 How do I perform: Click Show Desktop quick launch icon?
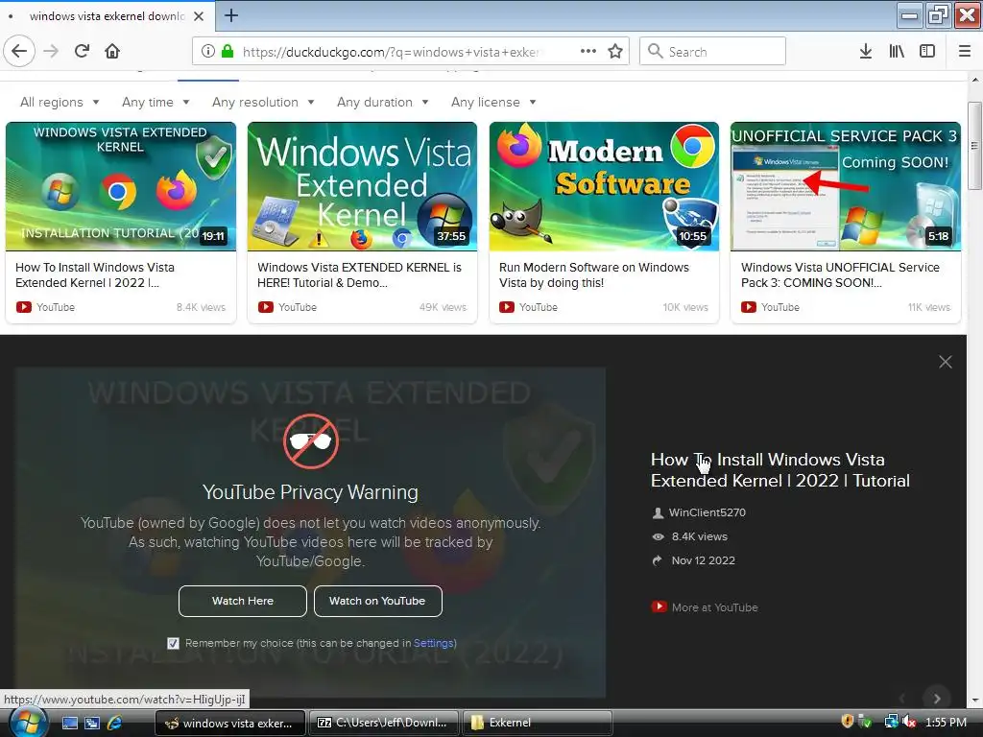click(x=69, y=723)
